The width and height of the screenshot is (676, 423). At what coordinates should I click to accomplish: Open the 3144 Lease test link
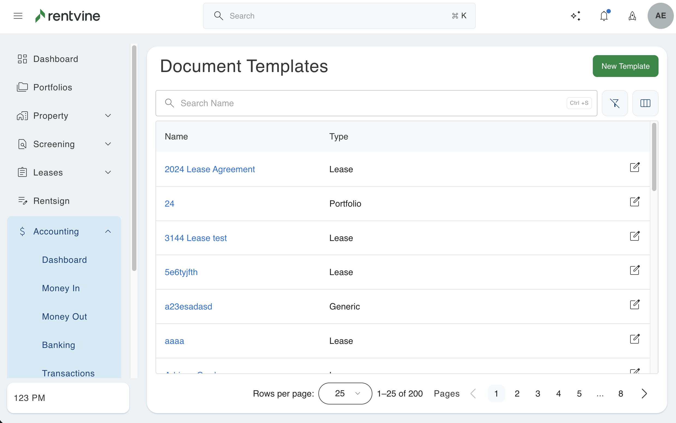pos(195,238)
